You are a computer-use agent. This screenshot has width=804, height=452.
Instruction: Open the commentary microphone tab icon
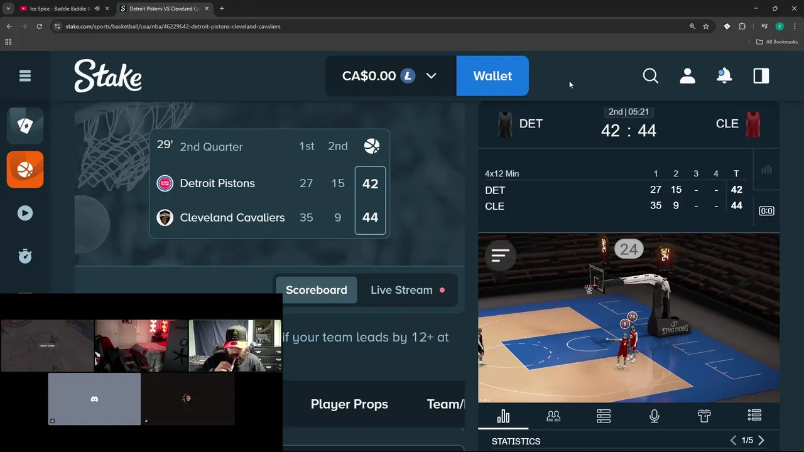click(654, 416)
